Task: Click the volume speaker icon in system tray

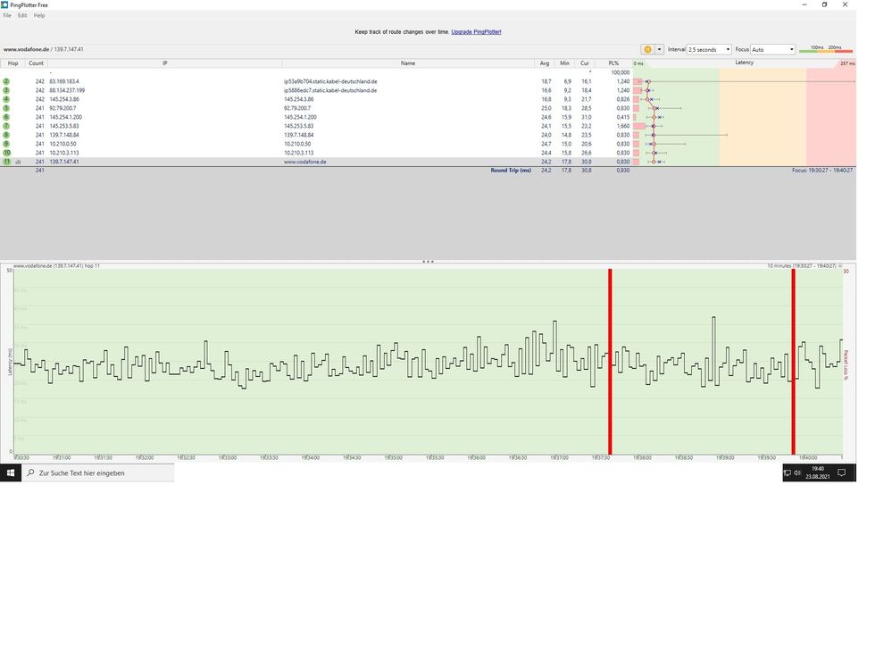Action: pyautogui.click(x=797, y=472)
